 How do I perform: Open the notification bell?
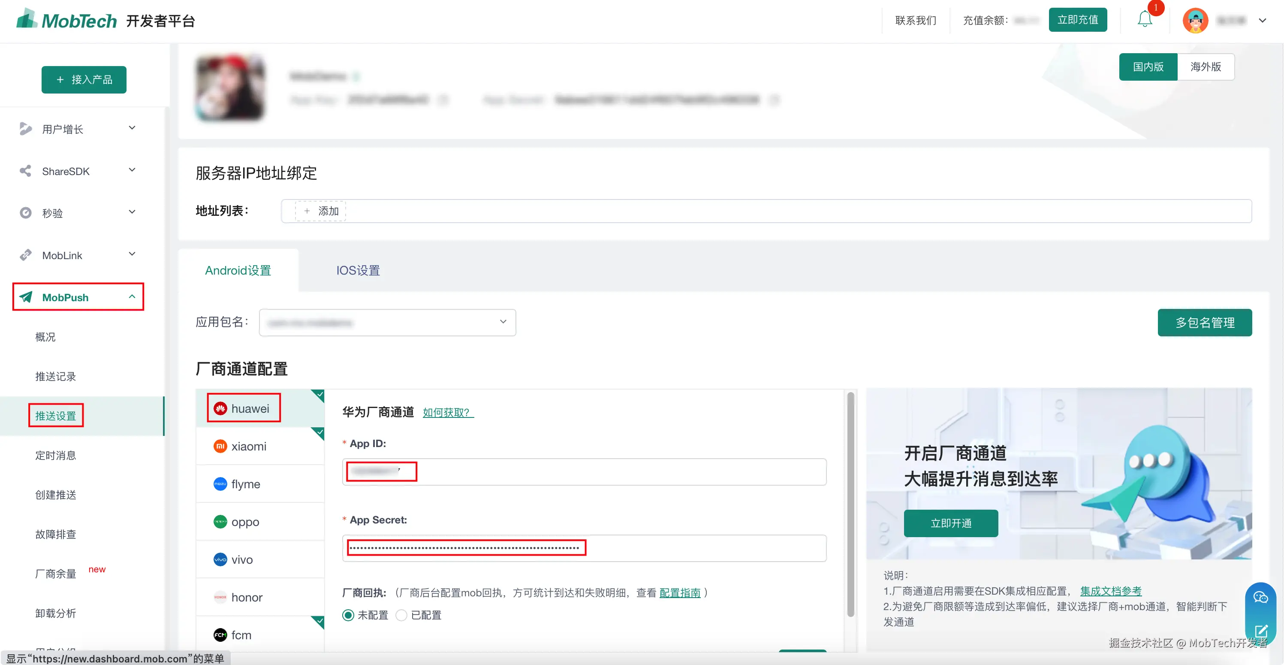tap(1145, 20)
